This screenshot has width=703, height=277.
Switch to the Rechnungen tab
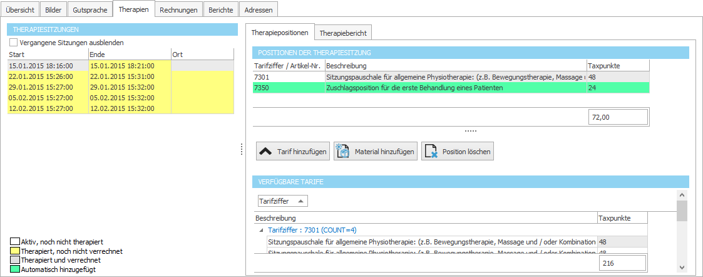tap(178, 9)
